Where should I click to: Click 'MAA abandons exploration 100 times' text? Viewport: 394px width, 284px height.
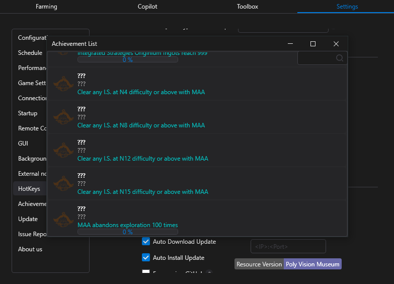point(127,225)
